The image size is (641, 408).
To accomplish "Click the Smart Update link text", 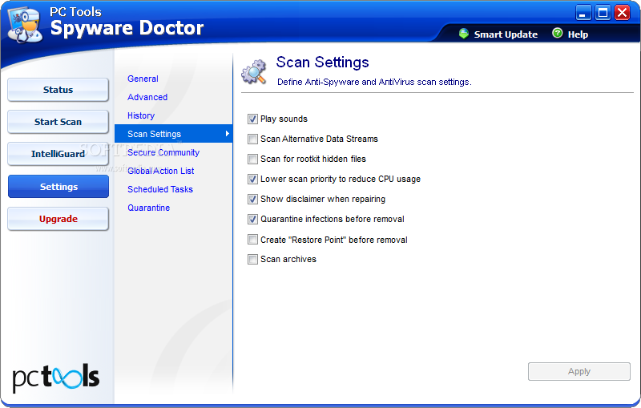I will coord(506,34).
